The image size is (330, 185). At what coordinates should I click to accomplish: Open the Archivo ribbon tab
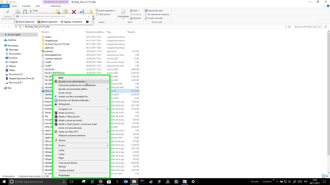coord(5,6)
